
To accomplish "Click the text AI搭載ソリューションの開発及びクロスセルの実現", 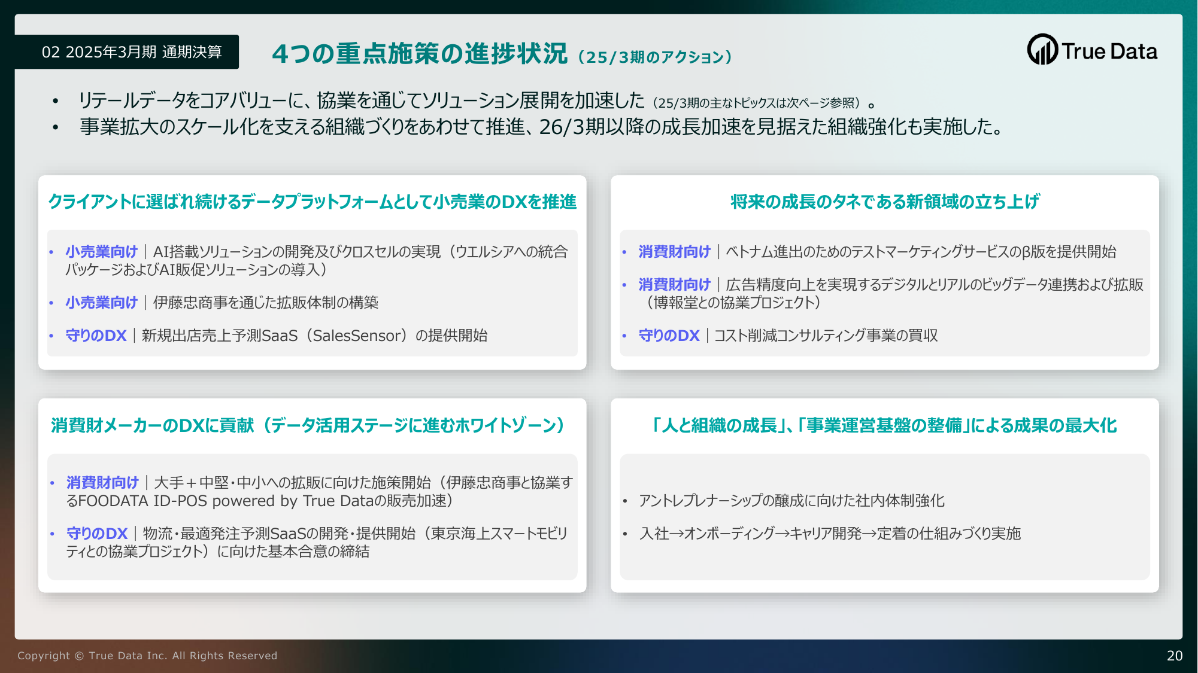I will pyautogui.click(x=297, y=252).
